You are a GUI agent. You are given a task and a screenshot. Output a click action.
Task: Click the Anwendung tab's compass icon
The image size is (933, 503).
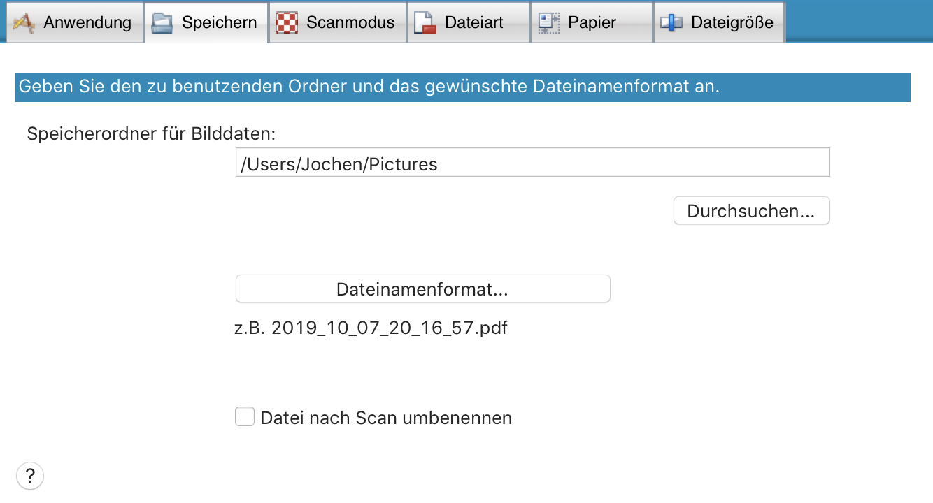(24, 22)
